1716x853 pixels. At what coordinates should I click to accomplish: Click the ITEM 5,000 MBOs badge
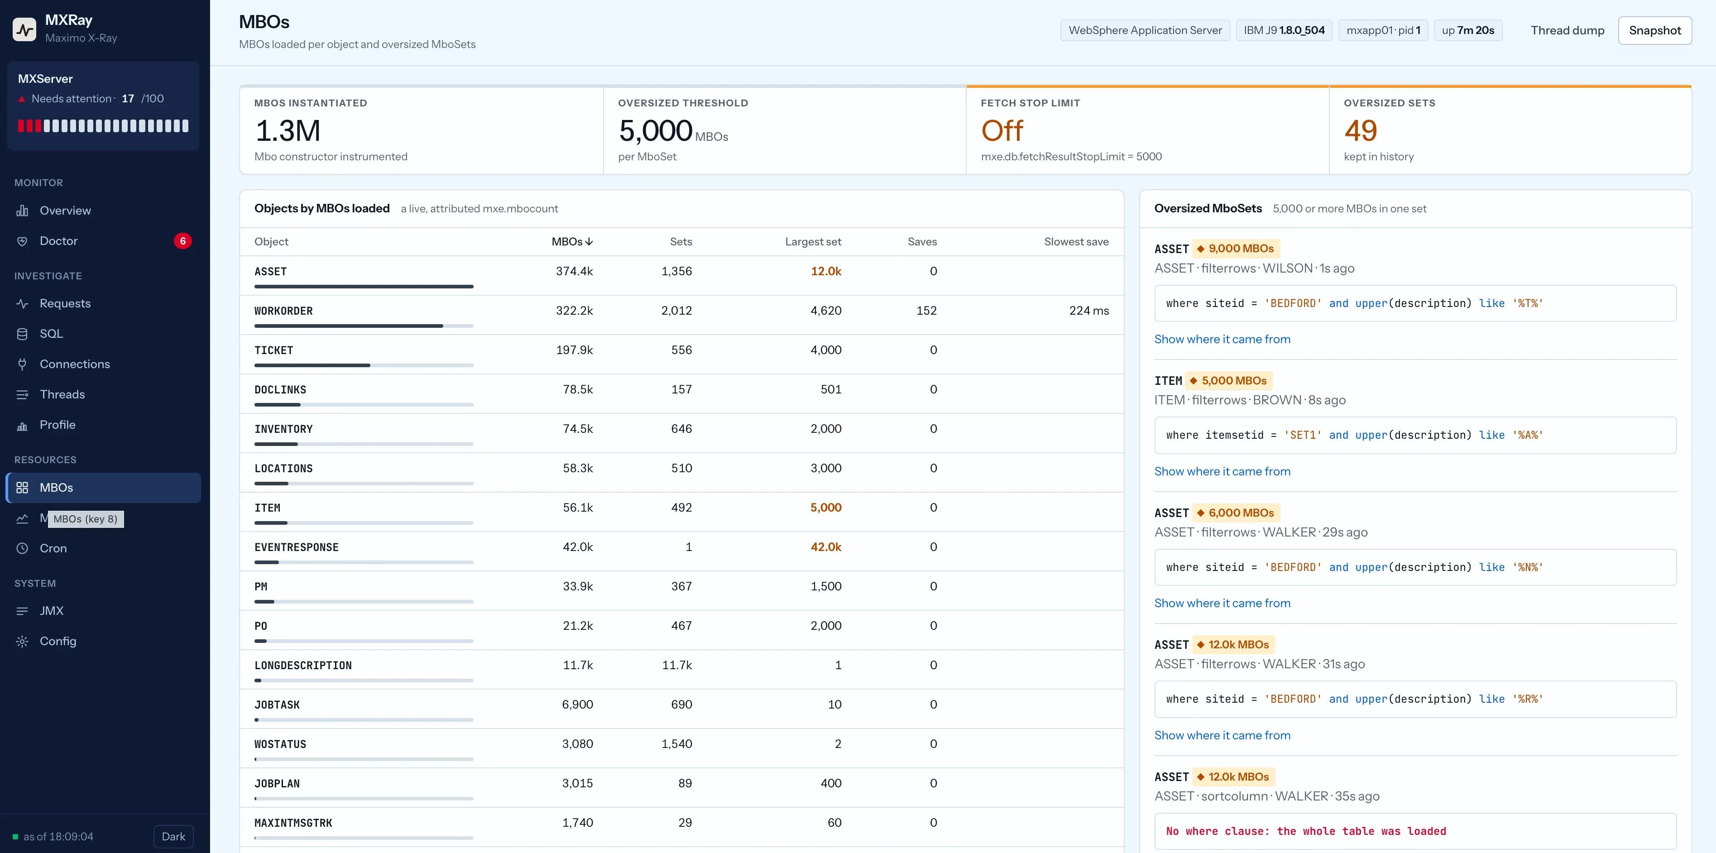point(1228,380)
